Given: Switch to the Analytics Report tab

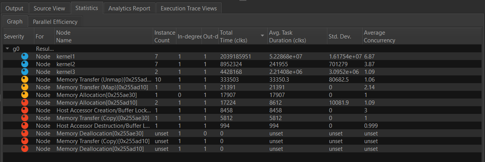Looking at the screenshot, I should click(129, 8).
